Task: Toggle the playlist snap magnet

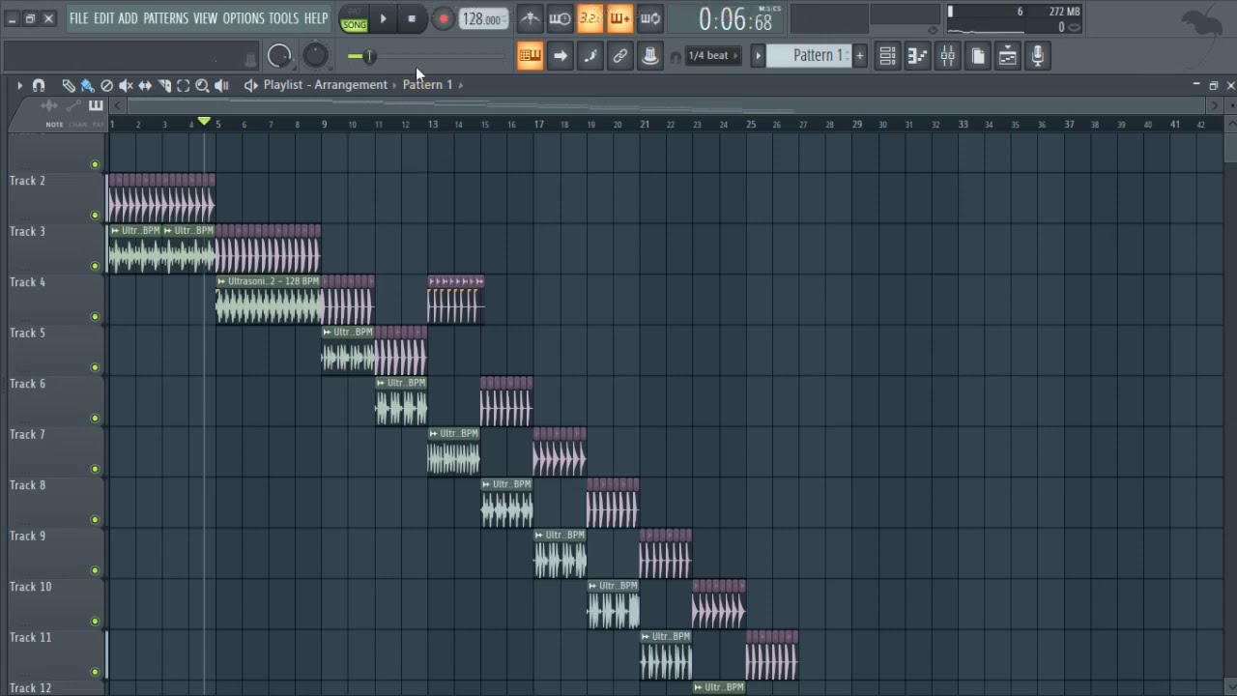Action: coord(39,85)
